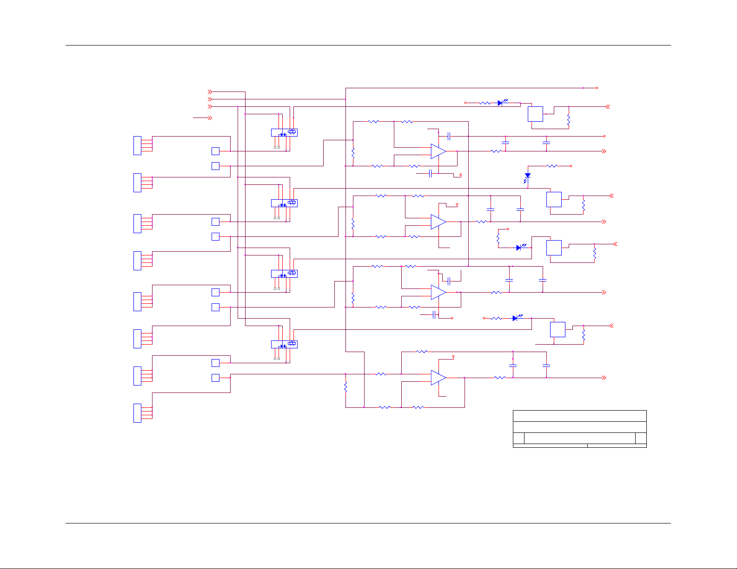Select the bottommost small square test pad
The image size is (737, 569).
215,378
